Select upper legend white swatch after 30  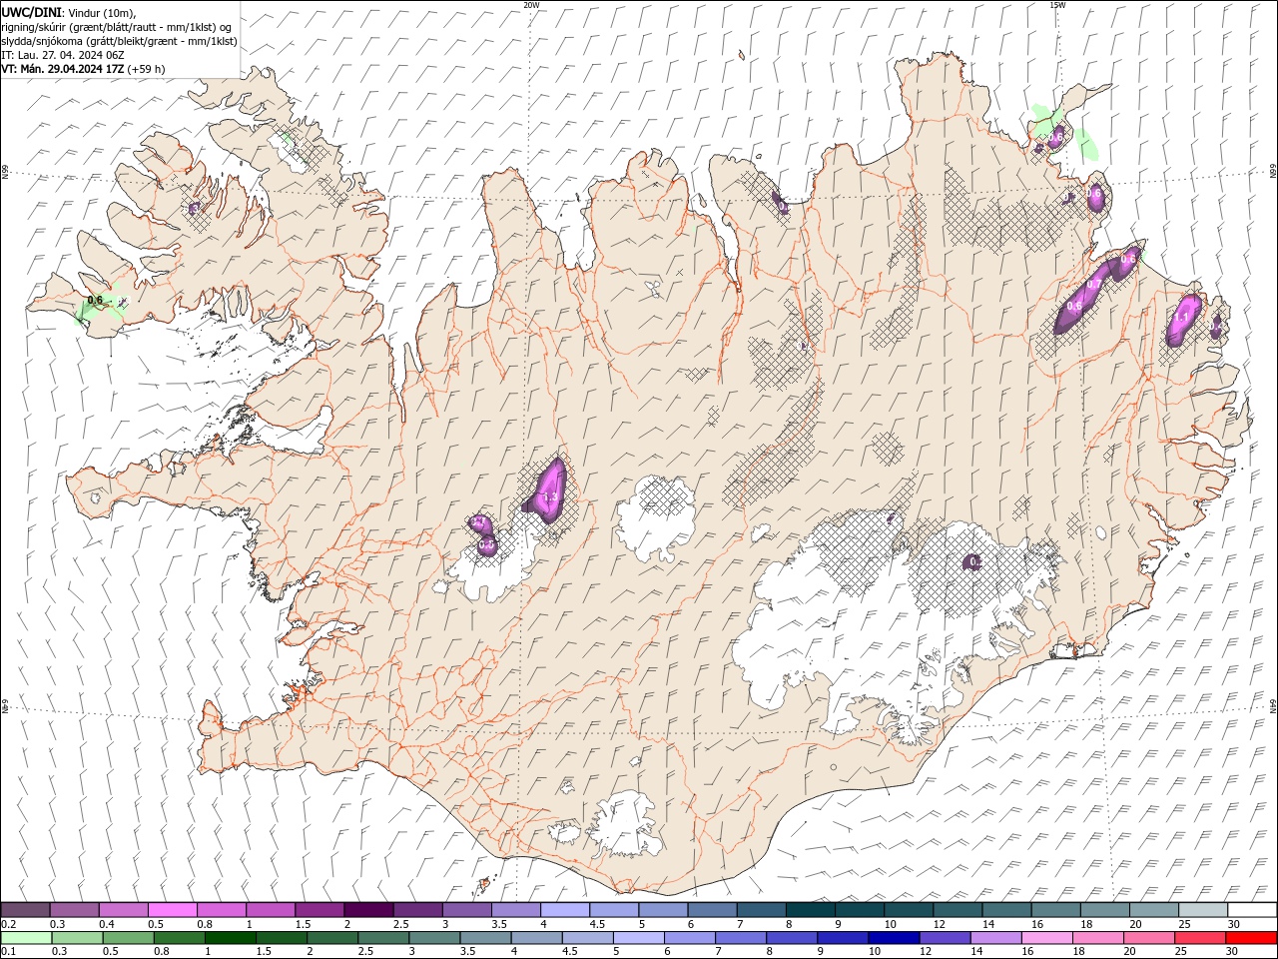[1252, 910]
